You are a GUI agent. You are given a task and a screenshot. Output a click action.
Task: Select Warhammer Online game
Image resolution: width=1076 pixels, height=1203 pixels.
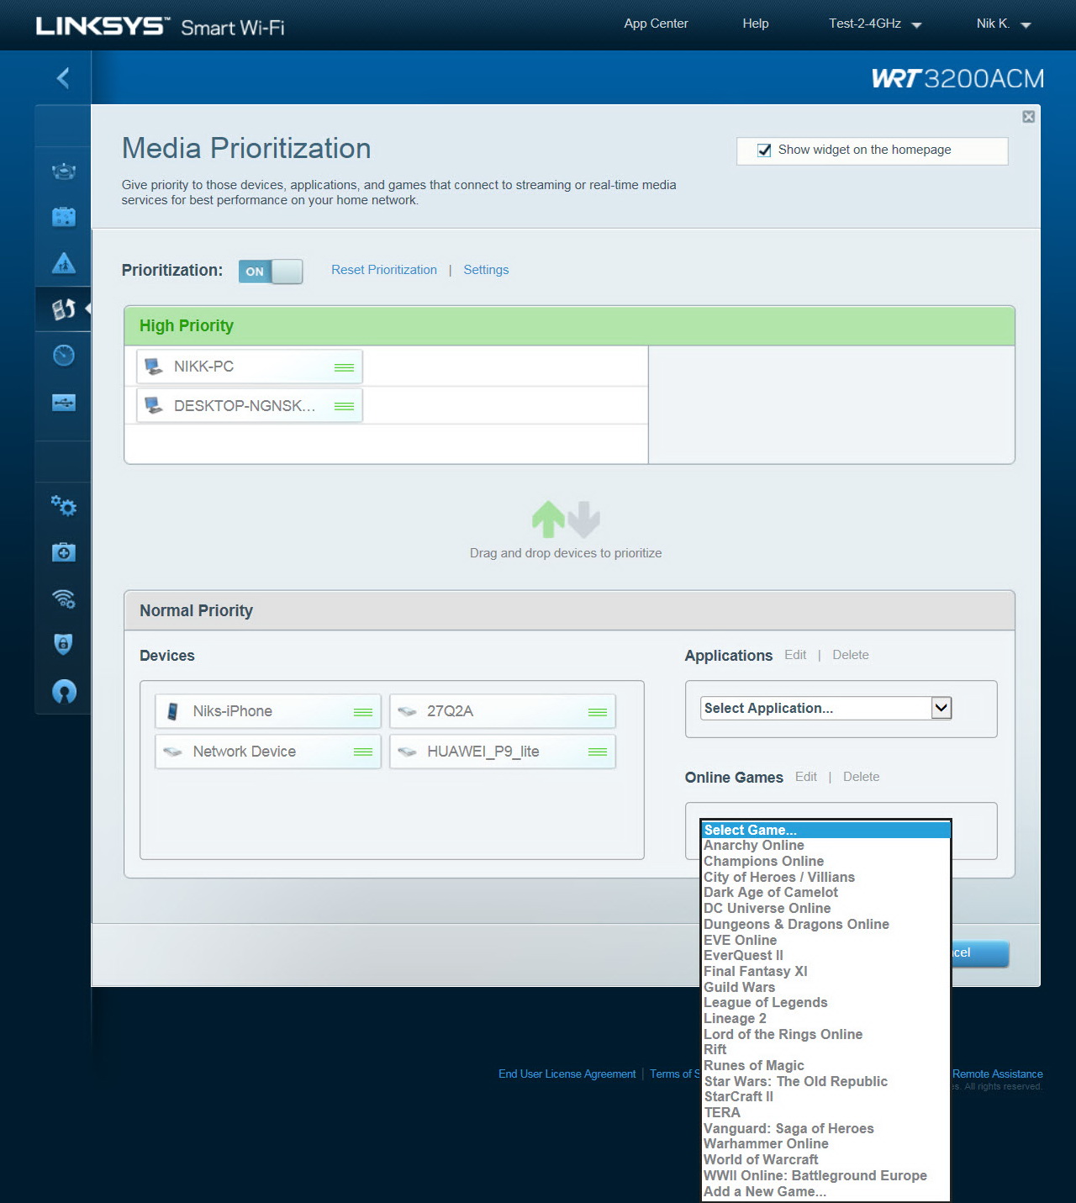pyautogui.click(x=826, y=1143)
